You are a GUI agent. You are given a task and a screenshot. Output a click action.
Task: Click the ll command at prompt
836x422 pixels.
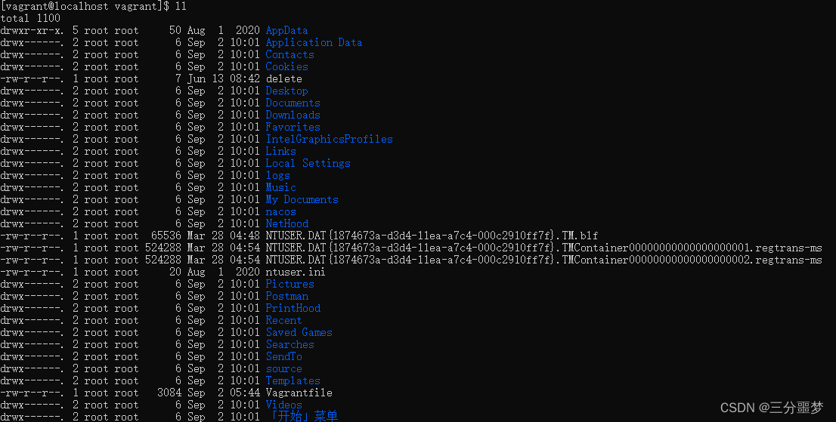click(181, 6)
